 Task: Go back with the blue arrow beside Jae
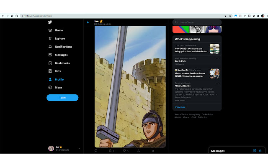pos(88,22)
